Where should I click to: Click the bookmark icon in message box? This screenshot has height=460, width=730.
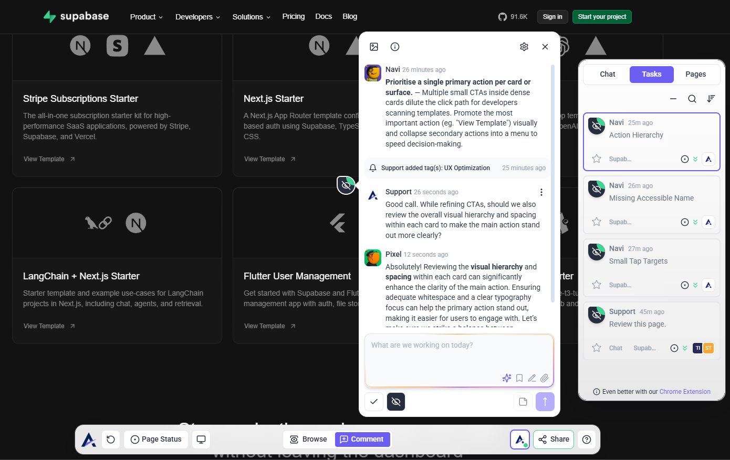[x=519, y=378]
